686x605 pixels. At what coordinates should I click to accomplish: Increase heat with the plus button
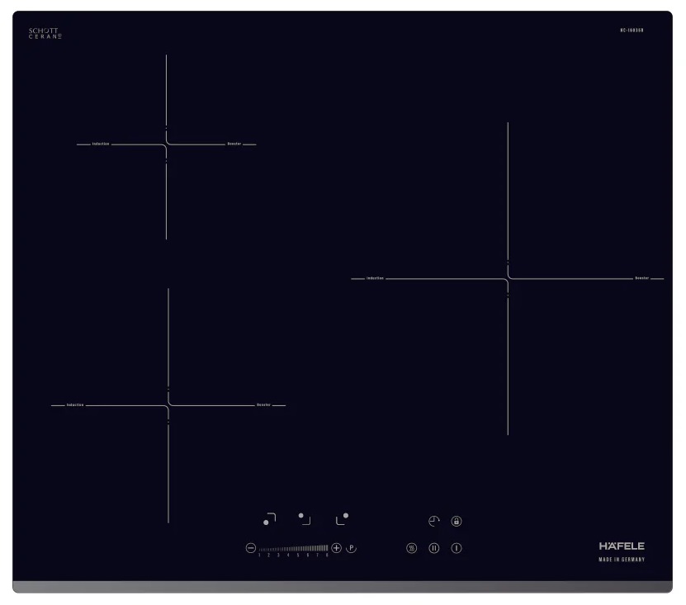[336, 548]
